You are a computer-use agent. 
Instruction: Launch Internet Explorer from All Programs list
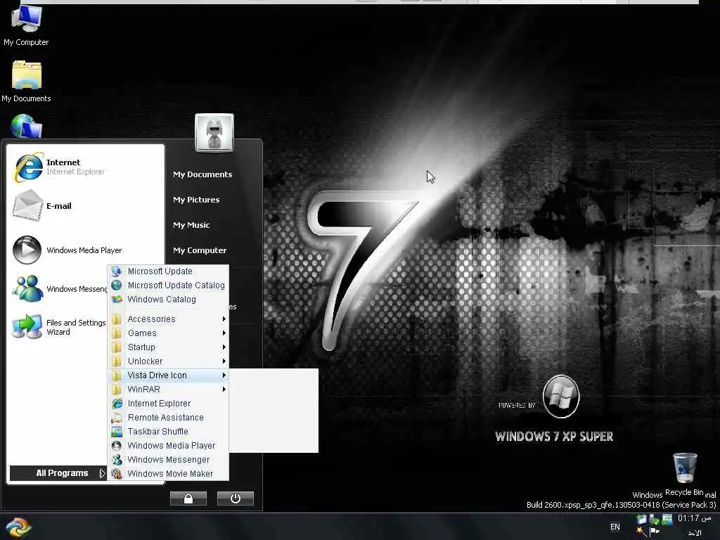(169, 404)
